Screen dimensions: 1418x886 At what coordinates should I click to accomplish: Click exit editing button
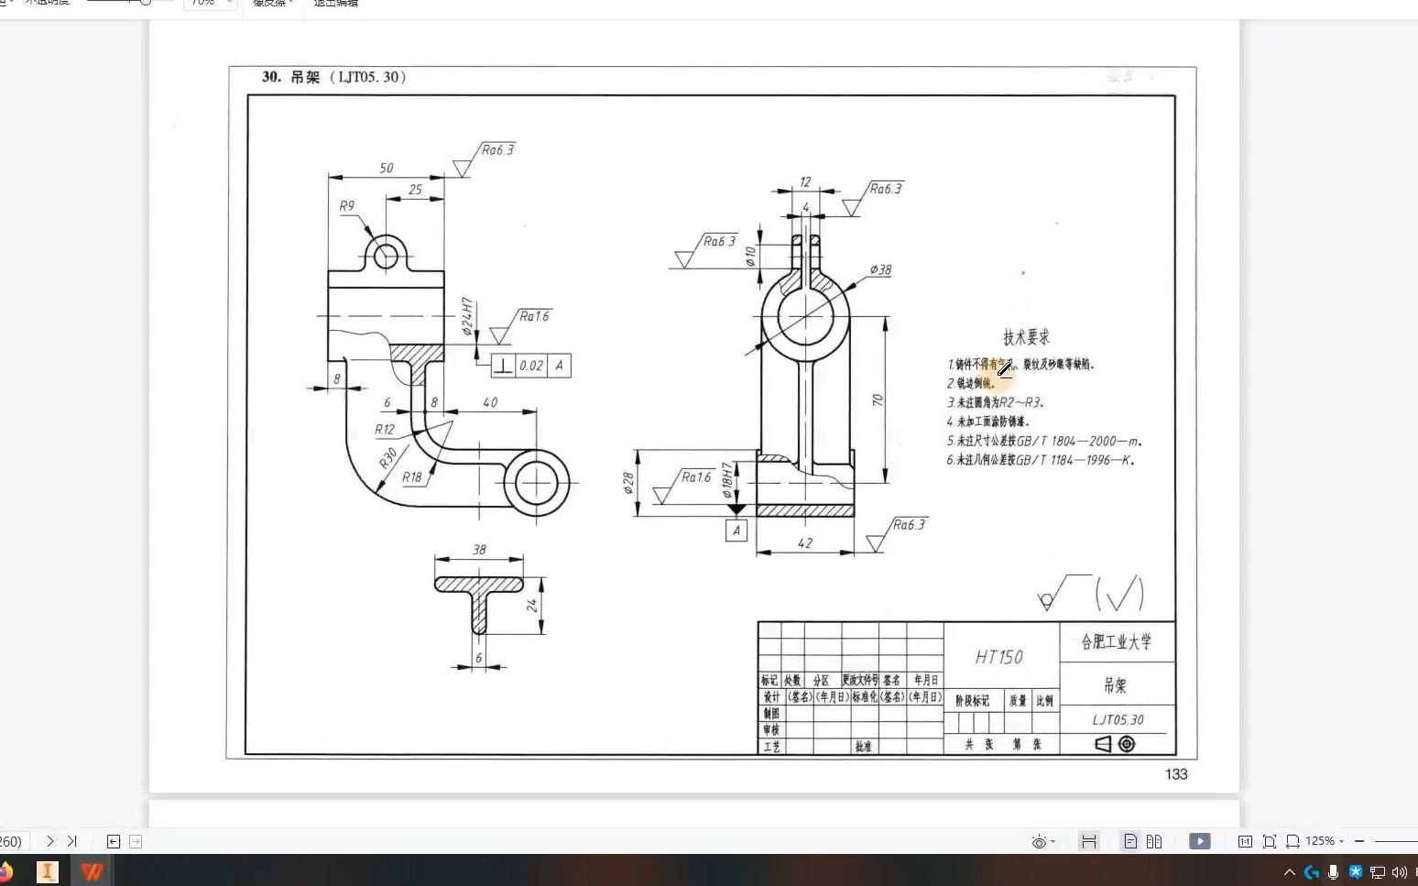pos(336,4)
